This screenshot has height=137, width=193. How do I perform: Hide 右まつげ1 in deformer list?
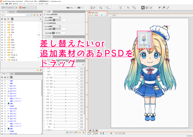click(x=2, y=111)
